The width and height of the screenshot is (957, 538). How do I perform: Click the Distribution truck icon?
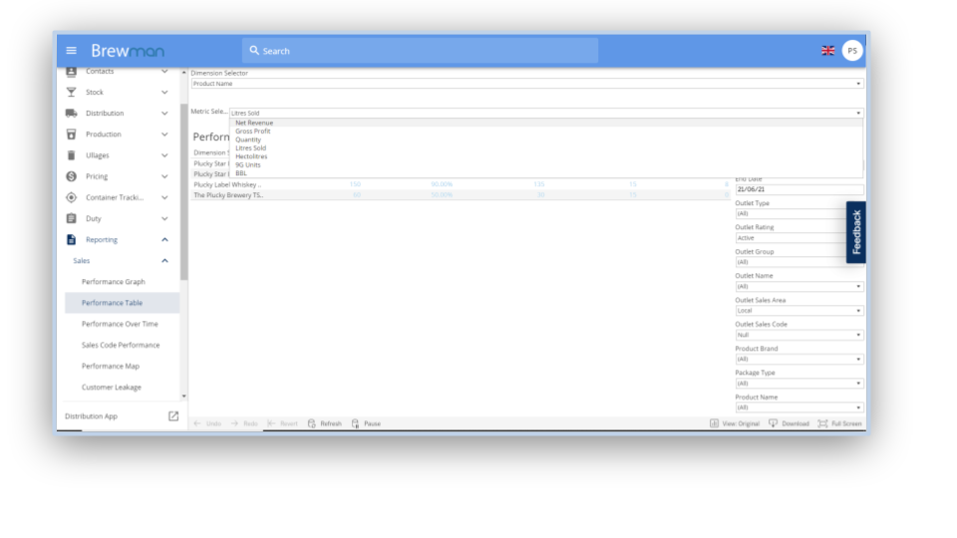72,113
